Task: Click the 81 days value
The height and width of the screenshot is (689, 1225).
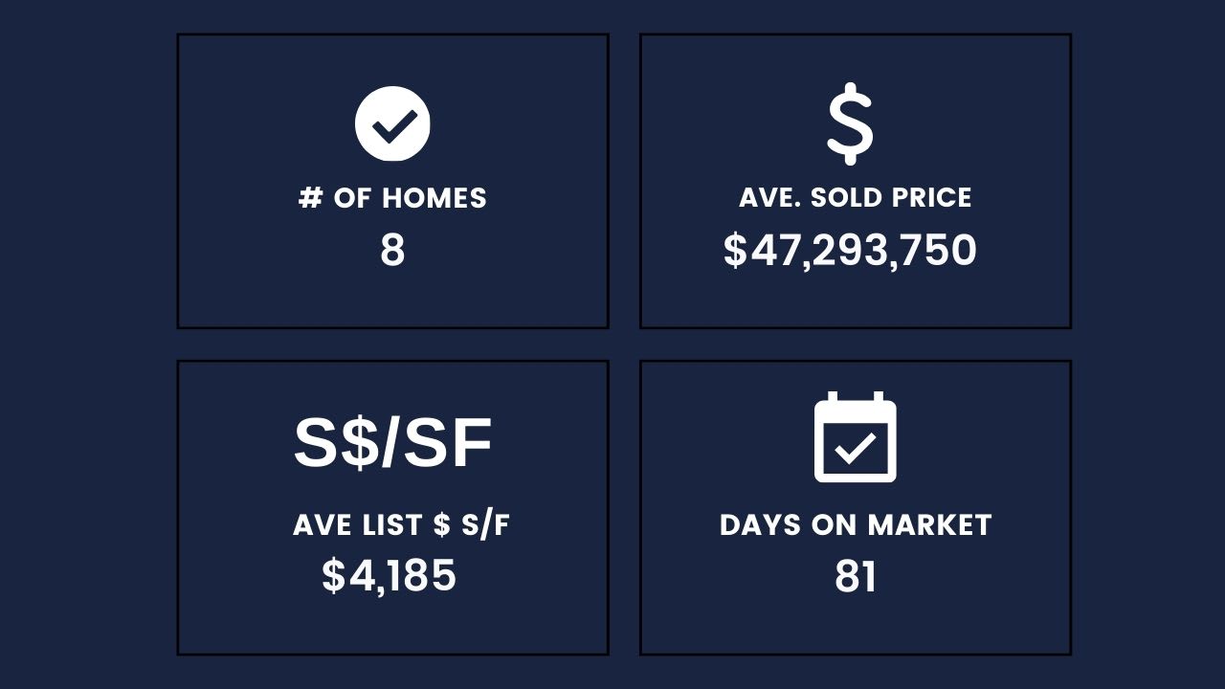Action: click(855, 577)
